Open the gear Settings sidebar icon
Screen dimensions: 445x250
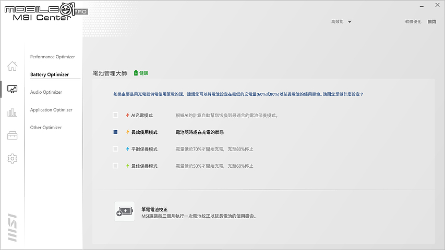pyautogui.click(x=12, y=158)
